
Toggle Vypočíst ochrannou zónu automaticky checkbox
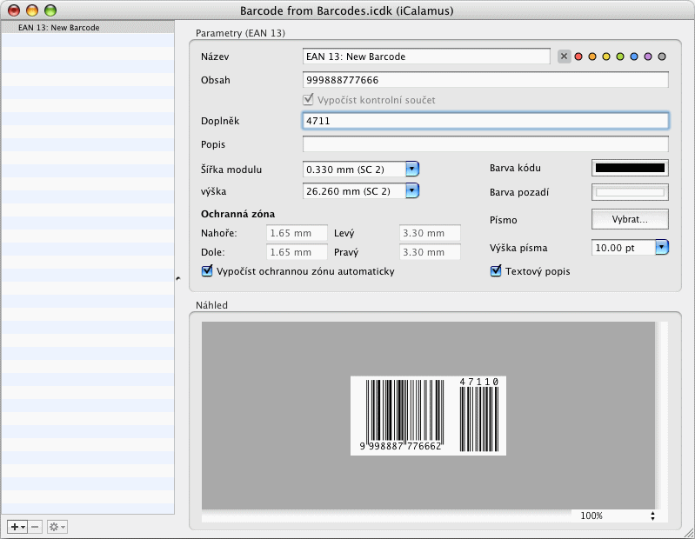[207, 270]
